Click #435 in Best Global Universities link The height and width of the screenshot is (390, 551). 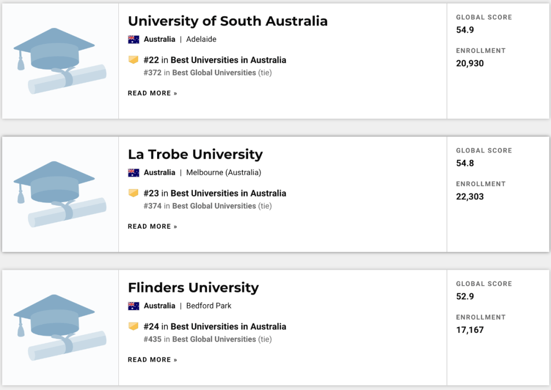coord(200,339)
